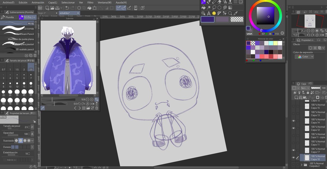This screenshot has width=327, height=169.
Task: Click the Scale transform icon in the command bar
Action: [x=95, y=8]
